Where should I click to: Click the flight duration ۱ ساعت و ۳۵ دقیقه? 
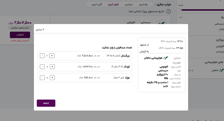click(157, 82)
